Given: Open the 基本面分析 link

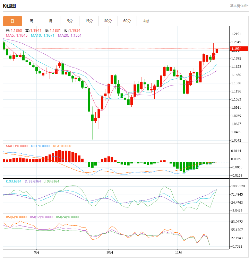Looking at the screenshot, I should tap(239, 6).
